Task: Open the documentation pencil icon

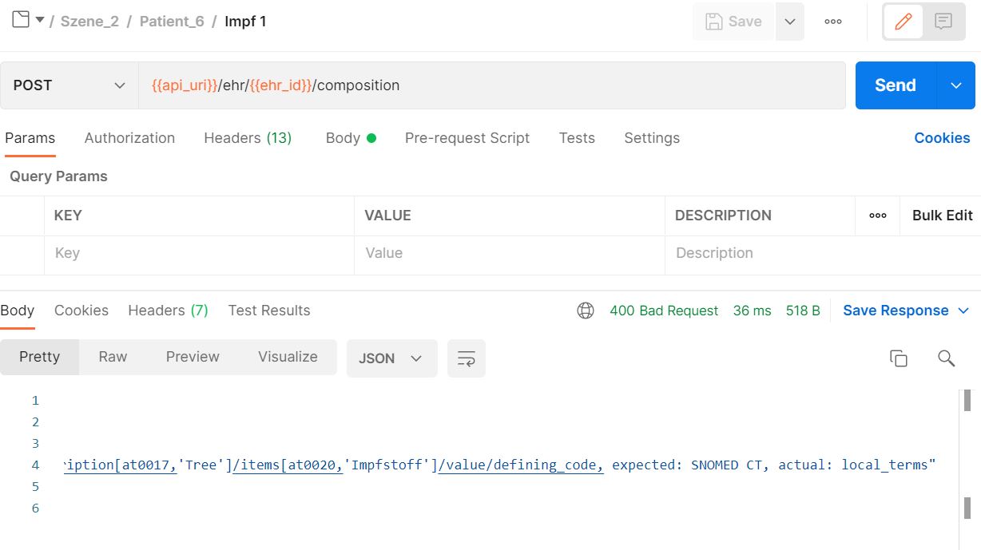Action: click(x=904, y=22)
